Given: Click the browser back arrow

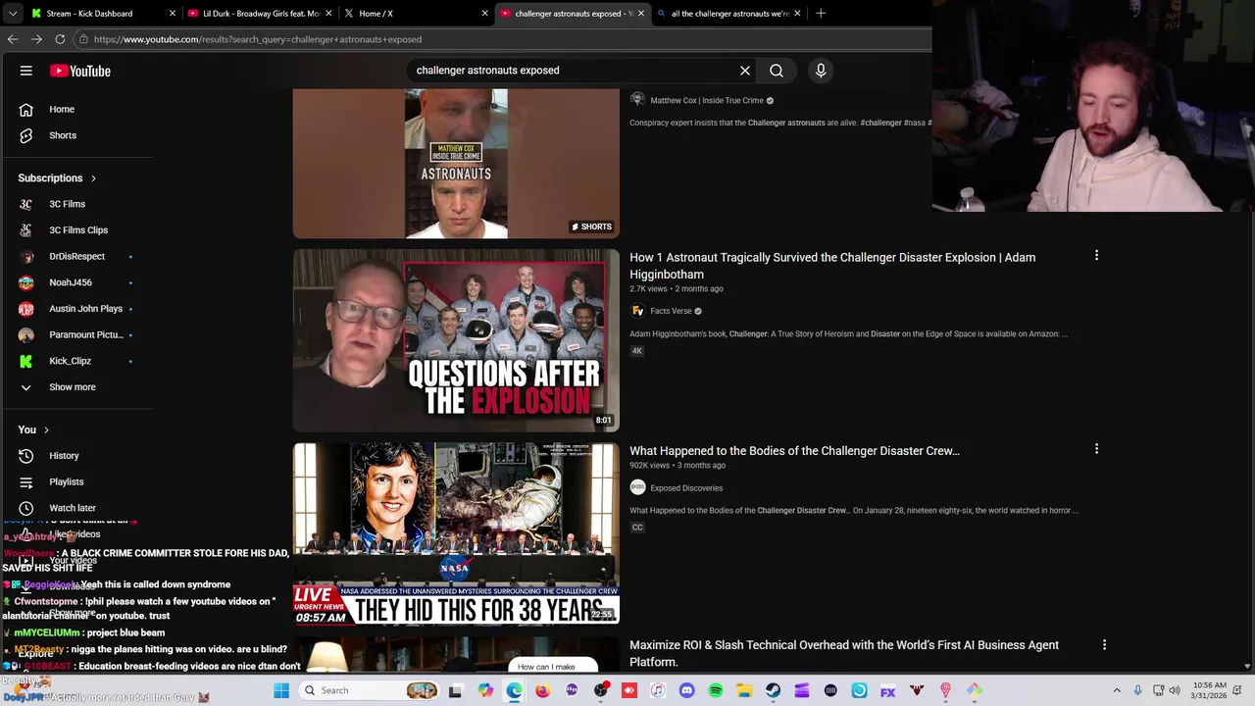Looking at the screenshot, I should pos(13,39).
